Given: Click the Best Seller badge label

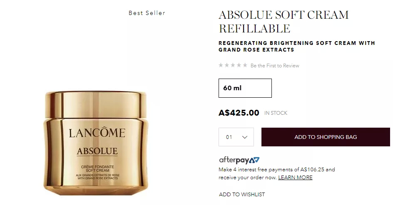Looking at the screenshot, I should point(147,13).
